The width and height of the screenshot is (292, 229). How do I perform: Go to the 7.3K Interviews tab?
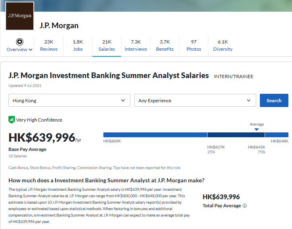pos(136,45)
